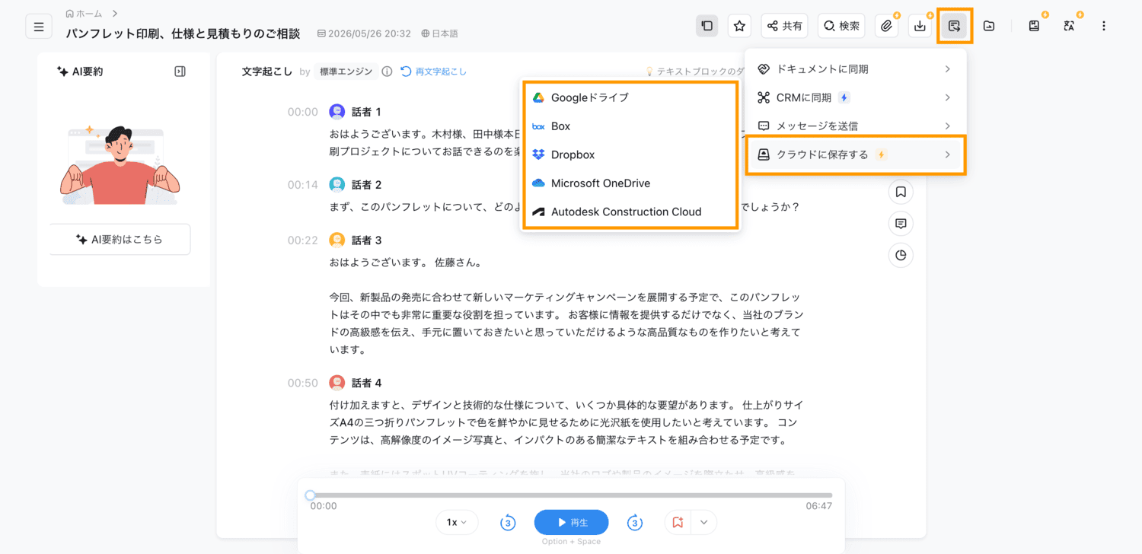1142x554 pixels.
Task: Jump to timestamp 00:22
Action: tap(303, 240)
